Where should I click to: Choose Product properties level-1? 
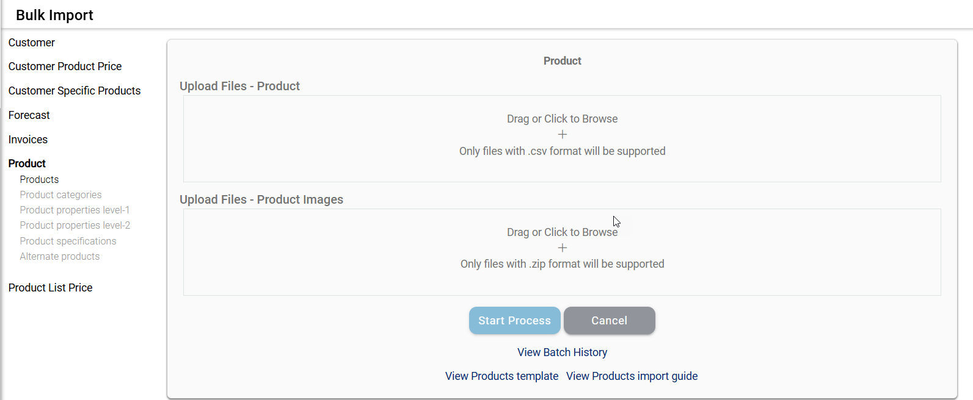[x=75, y=210]
